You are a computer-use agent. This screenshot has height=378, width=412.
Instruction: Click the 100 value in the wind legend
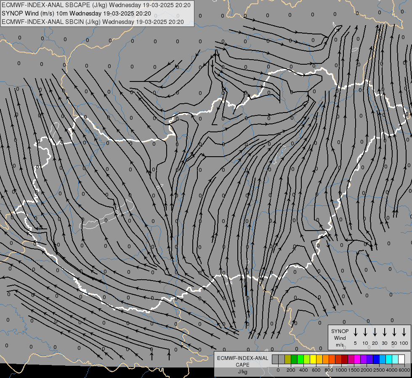click(x=404, y=343)
